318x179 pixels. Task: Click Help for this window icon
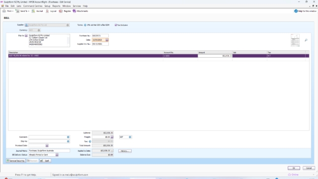coord(296,11)
